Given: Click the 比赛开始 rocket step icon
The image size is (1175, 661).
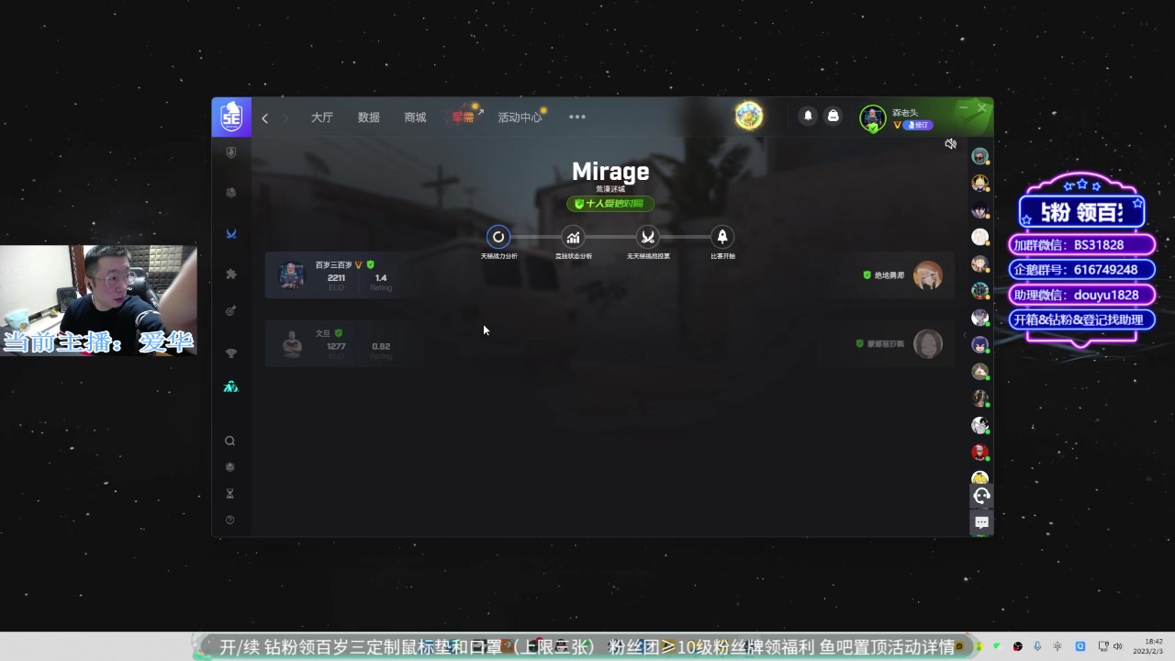Looking at the screenshot, I should pos(722,237).
